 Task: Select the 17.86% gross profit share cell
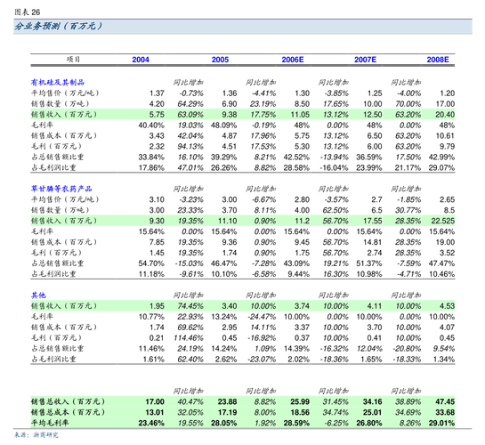tap(151, 167)
